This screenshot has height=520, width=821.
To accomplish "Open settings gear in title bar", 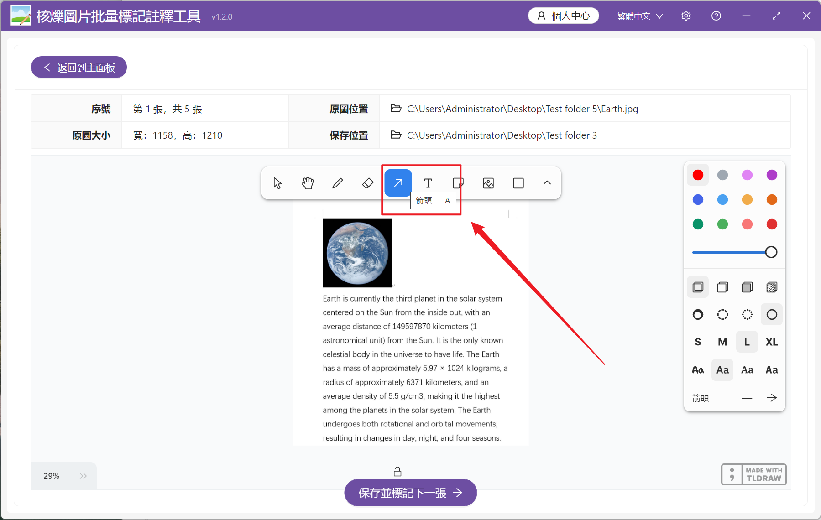I will [686, 16].
